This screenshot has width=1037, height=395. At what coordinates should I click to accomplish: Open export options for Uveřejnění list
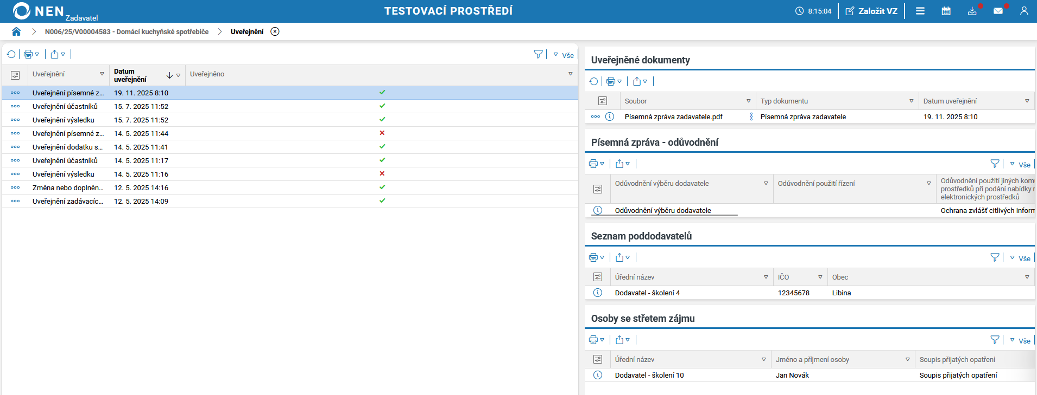(58, 54)
